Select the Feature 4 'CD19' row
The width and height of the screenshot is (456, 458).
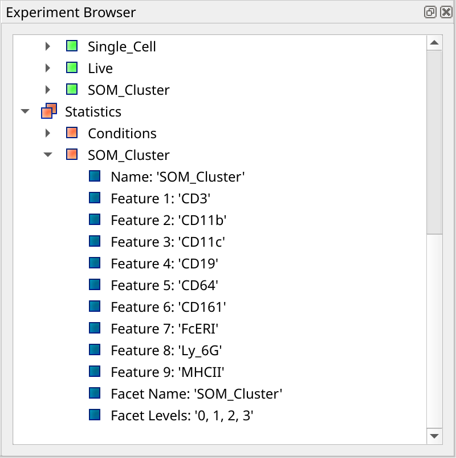coord(165,263)
